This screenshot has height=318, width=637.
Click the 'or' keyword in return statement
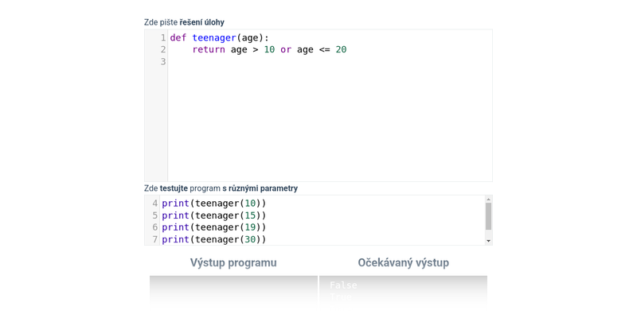pos(286,49)
